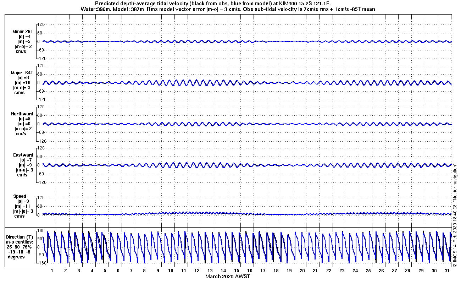This screenshot has width=461, height=284.
Task: Click '|m| =5' in the Minor panel
Action: coord(25,42)
